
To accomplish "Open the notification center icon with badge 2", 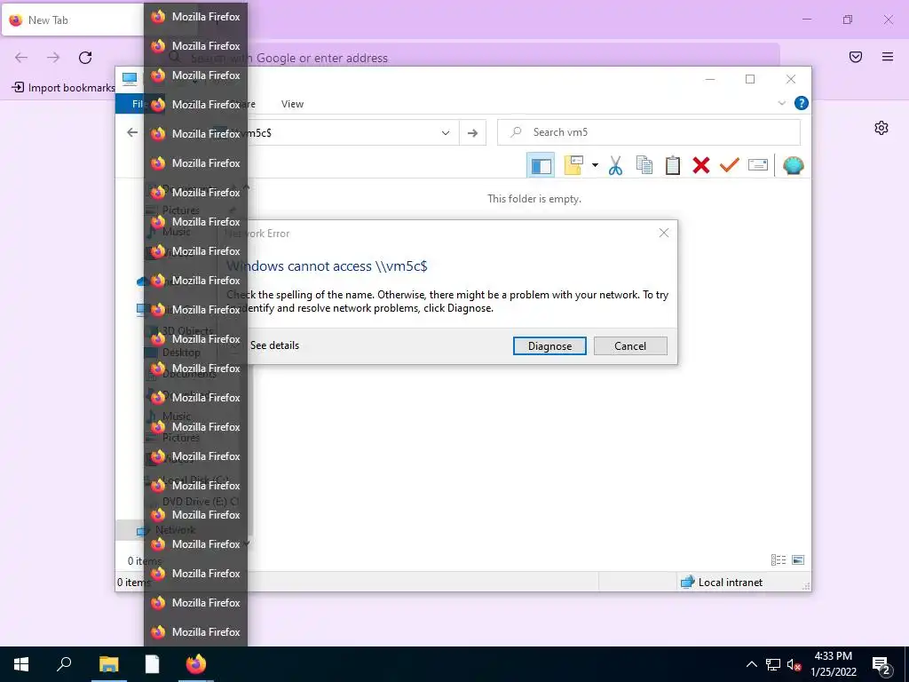I will pos(881,666).
